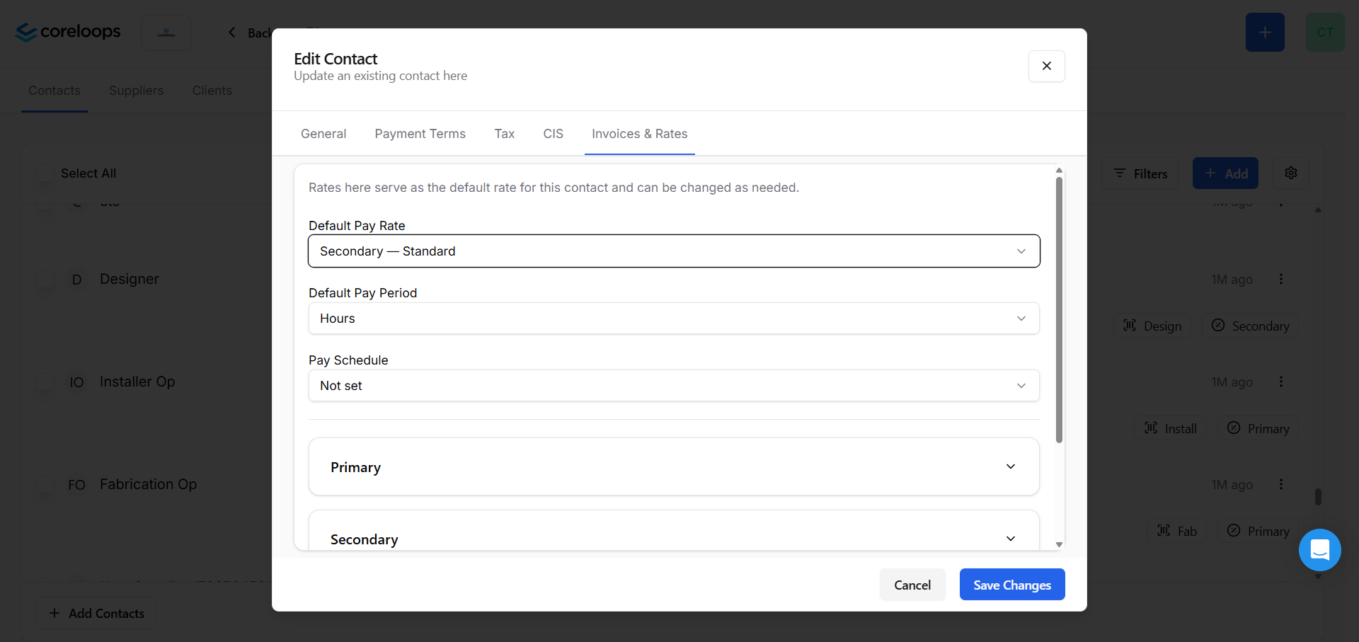Open the CT user avatar menu
1359x642 pixels.
[x=1325, y=33]
